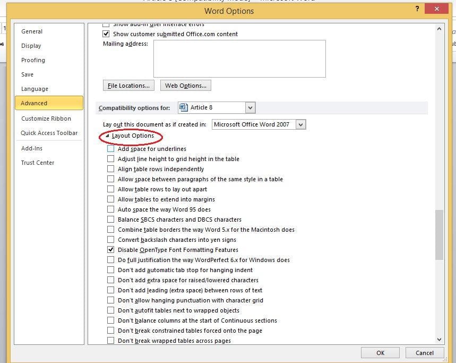The image size is (456, 363).
Task: Toggle Show customer submitted Office.com content
Action: point(106,34)
